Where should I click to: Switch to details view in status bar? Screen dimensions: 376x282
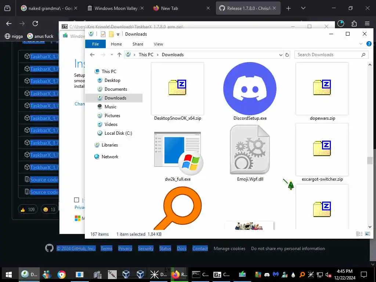(x=359, y=234)
